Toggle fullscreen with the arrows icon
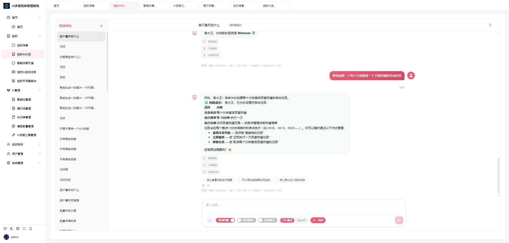 (x=24, y=228)
